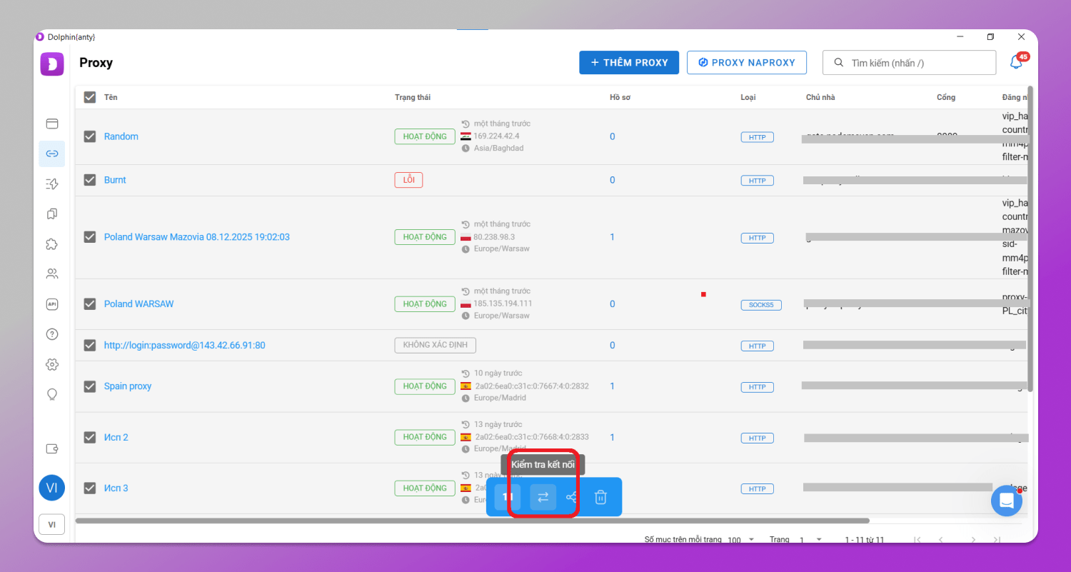Click the check connection swap-arrows icon
The width and height of the screenshot is (1071, 572).
543,497
